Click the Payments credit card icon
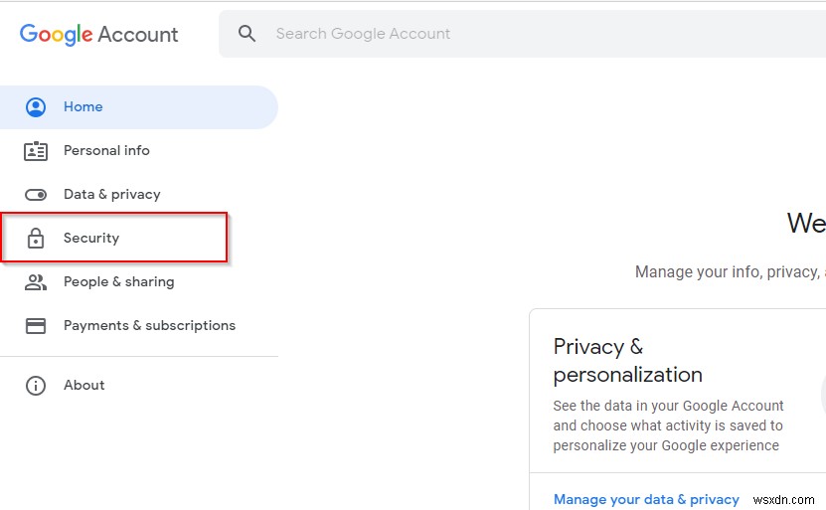The width and height of the screenshot is (826, 510). 36,326
